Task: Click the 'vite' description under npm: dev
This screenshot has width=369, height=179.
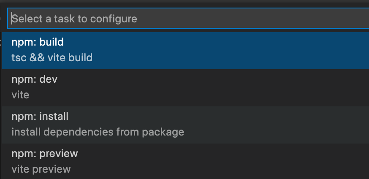Action: [x=20, y=95]
